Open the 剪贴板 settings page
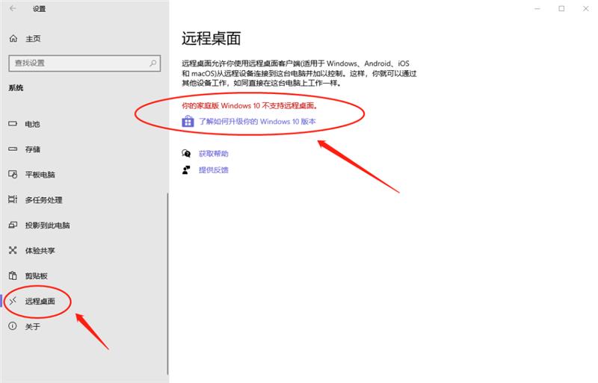598x383 pixels. (36, 276)
